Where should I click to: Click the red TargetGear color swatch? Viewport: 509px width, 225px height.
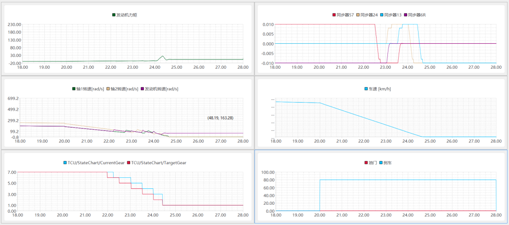tap(129, 163)
